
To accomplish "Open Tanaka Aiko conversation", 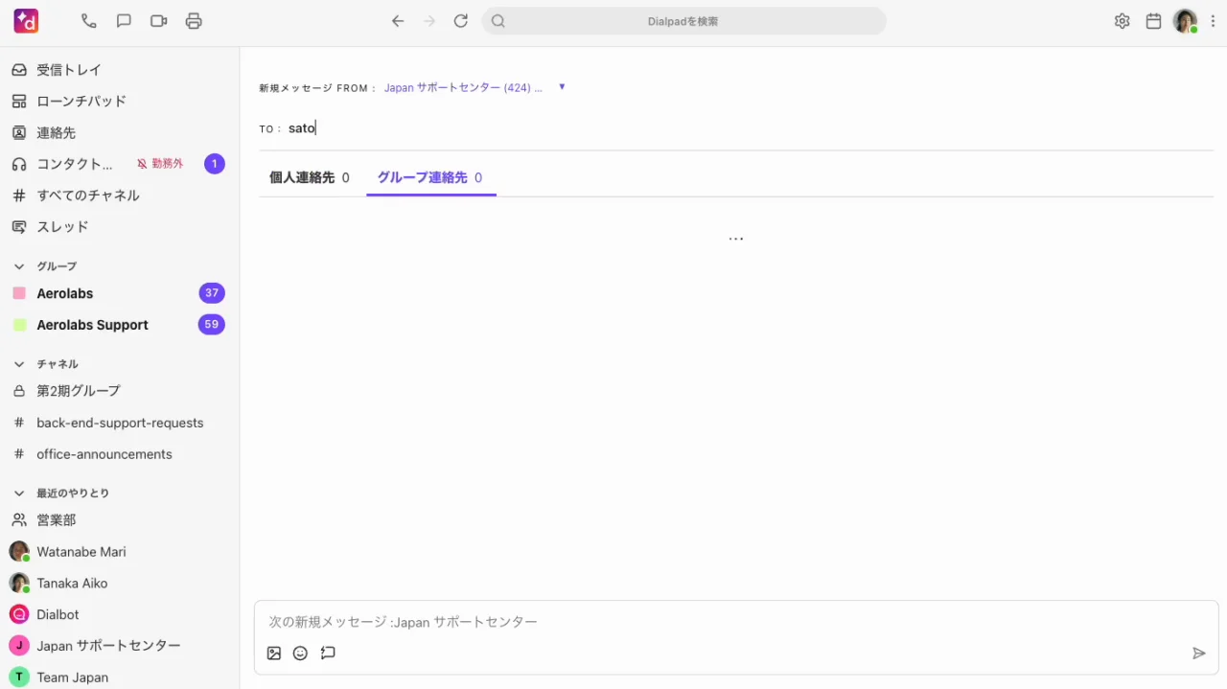I will [72, 584].
